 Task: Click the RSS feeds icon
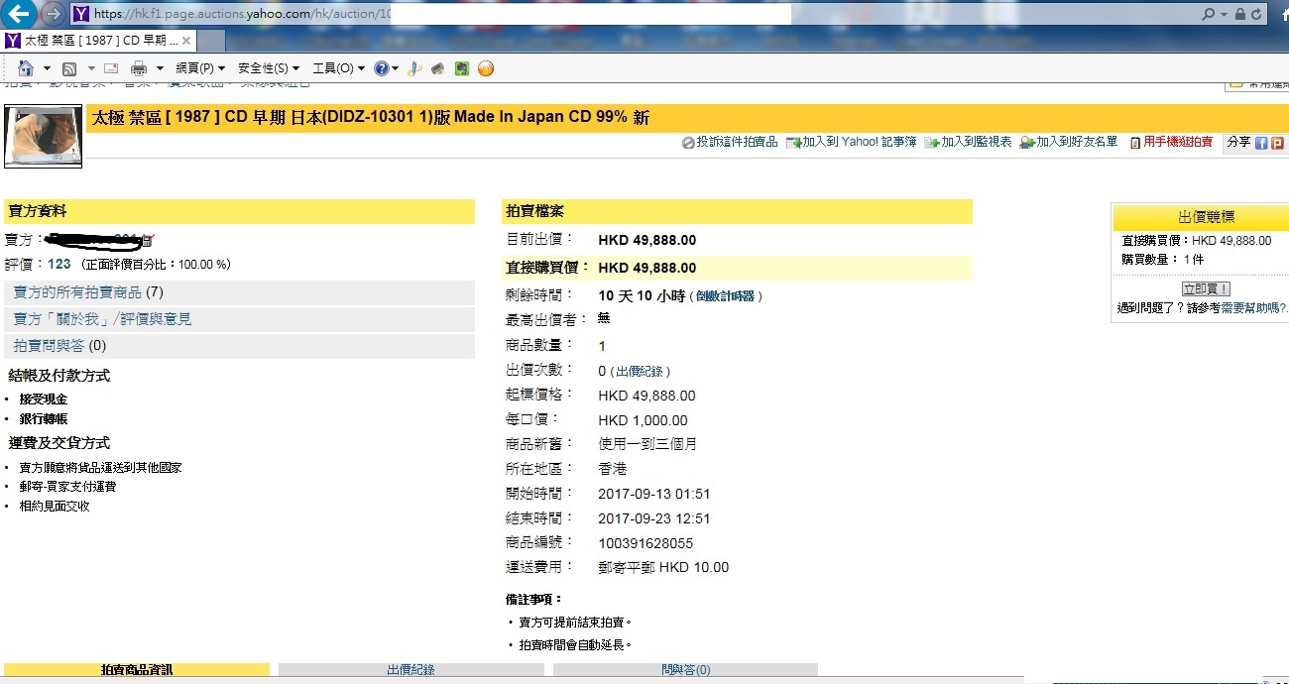pos(69,68)
